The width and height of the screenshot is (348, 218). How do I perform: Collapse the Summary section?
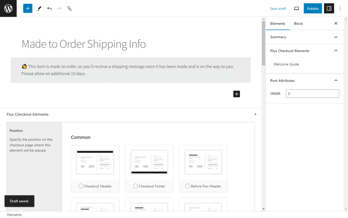[335, 37]
